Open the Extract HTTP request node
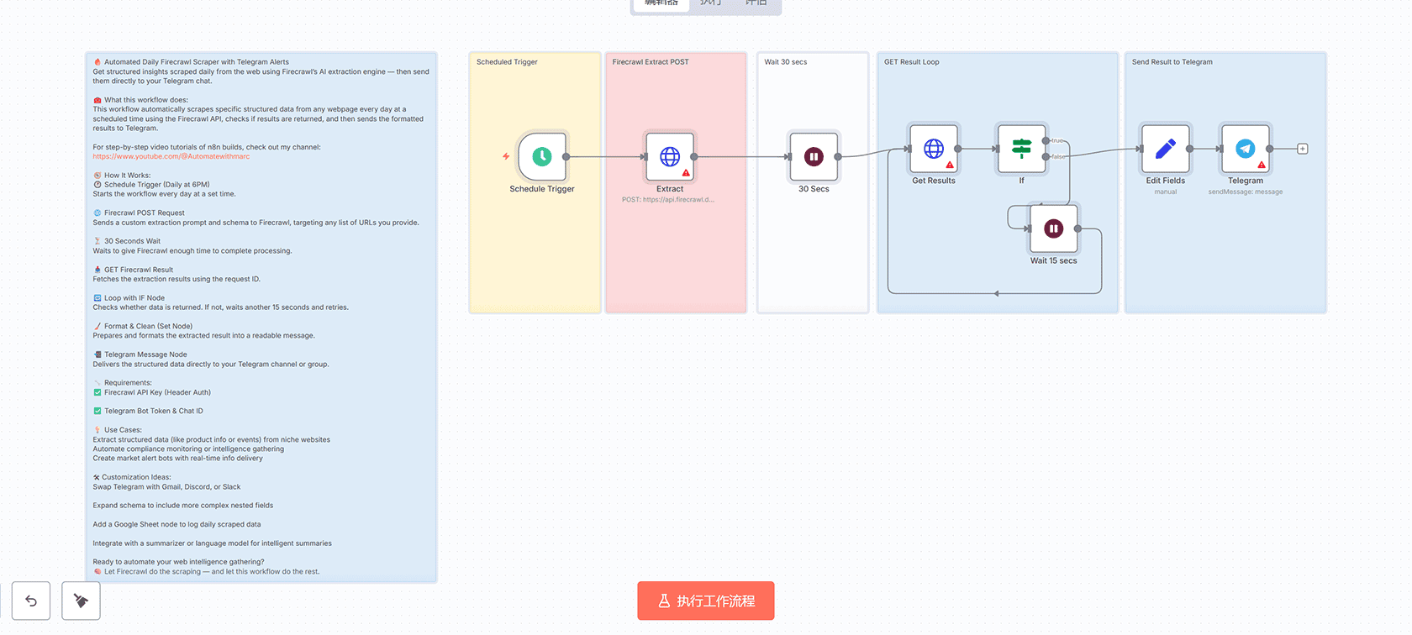 click(669, 156)
